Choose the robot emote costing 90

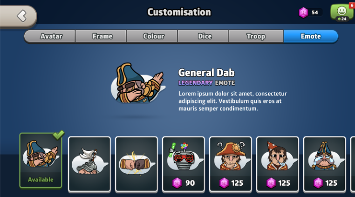(184, 164)
